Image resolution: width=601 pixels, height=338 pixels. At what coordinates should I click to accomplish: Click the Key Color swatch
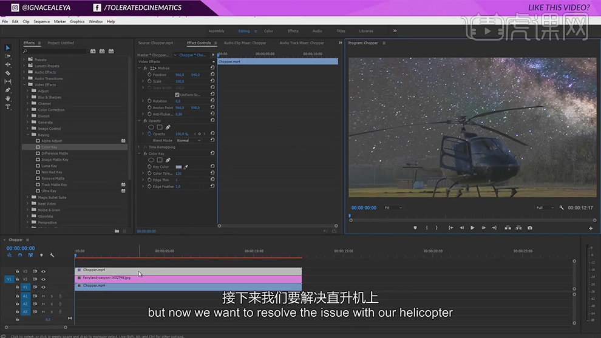tap(178, 167)
